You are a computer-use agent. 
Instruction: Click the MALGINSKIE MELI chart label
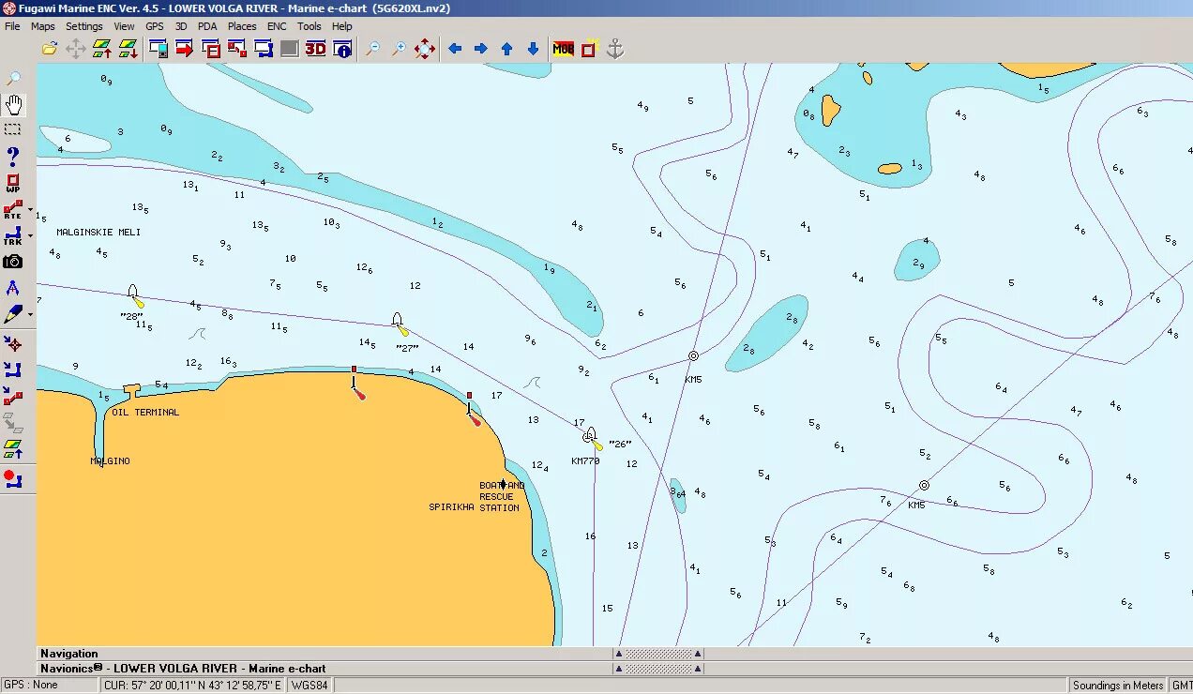[98, 232]
